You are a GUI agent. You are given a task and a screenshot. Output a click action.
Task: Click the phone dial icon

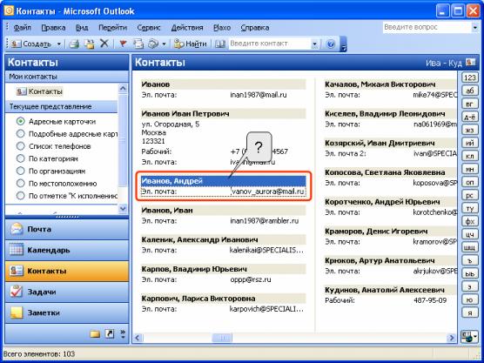153,44
